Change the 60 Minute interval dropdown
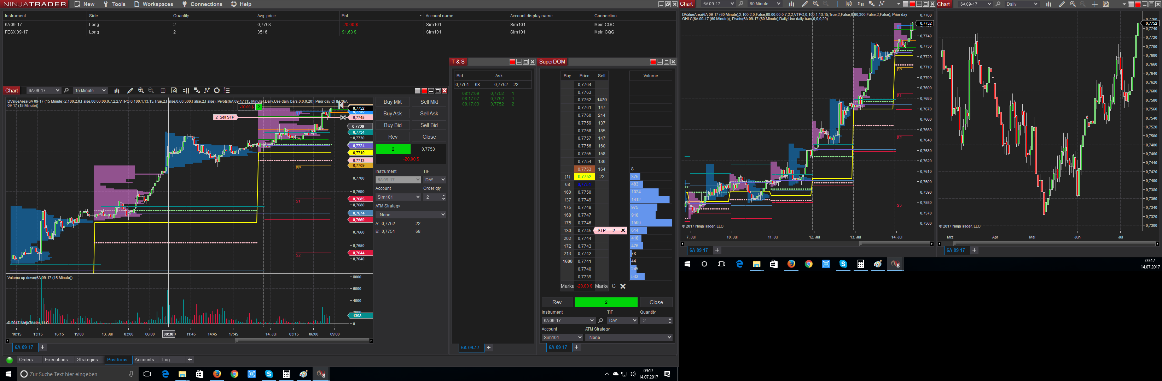 pos(764,4)
